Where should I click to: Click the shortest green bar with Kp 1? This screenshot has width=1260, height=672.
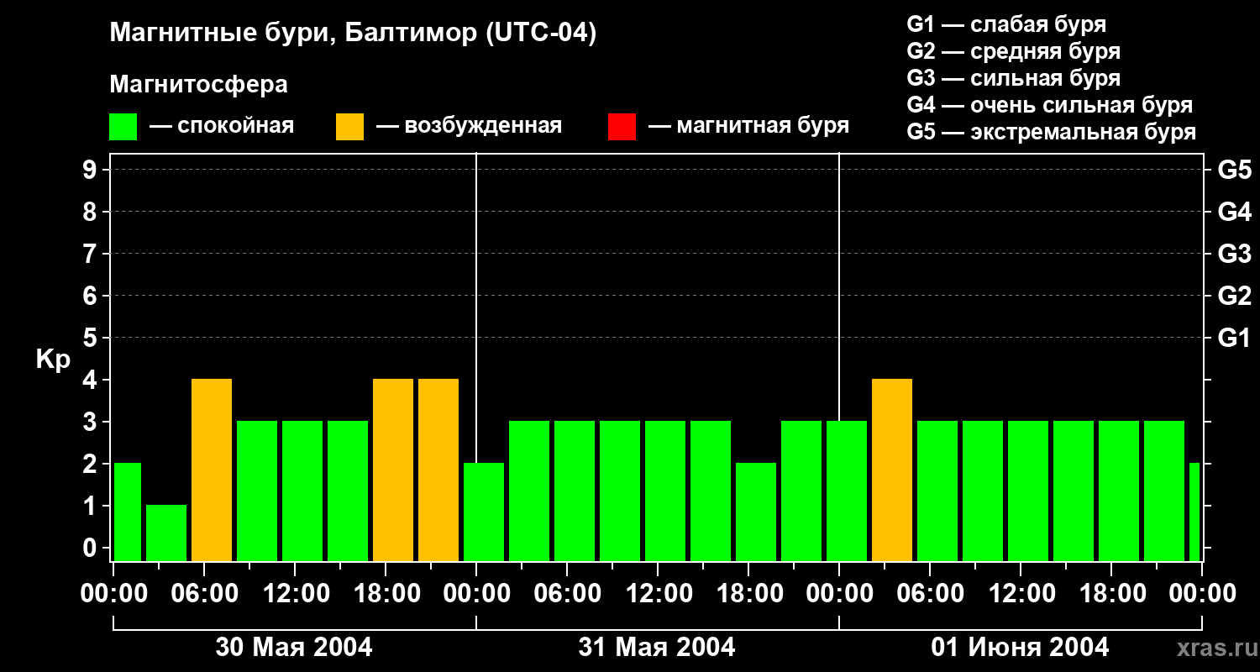coord(166,533)
